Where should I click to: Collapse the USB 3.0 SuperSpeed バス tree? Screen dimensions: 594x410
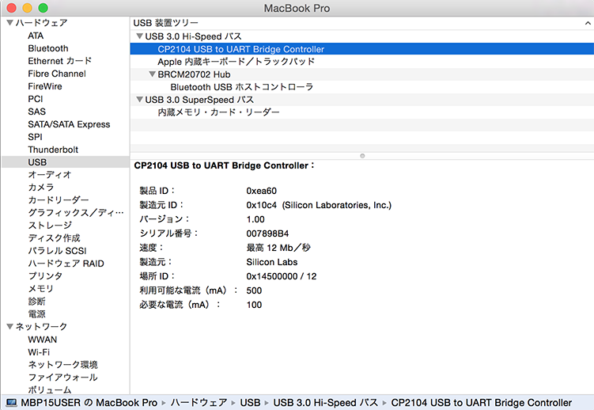point(139,100)
